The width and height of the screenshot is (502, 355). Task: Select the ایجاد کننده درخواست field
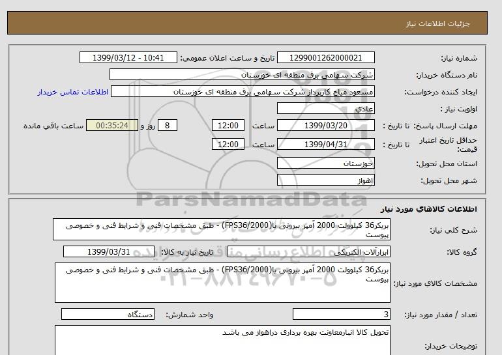pos(248,92)
